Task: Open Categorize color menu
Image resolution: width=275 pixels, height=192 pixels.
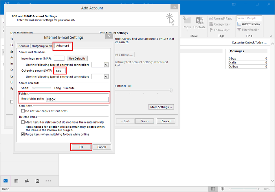Action: 220,24
